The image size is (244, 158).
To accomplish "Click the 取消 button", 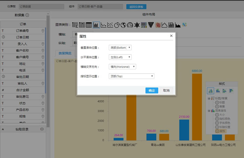I will click(x=166, y=90).
